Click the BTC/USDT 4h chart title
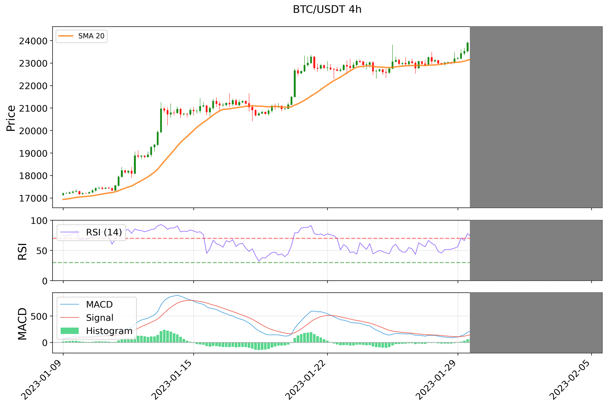 327,10
